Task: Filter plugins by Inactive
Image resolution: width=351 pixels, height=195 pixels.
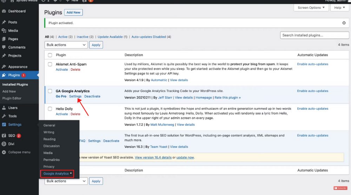Action: (x=82, y=37)
